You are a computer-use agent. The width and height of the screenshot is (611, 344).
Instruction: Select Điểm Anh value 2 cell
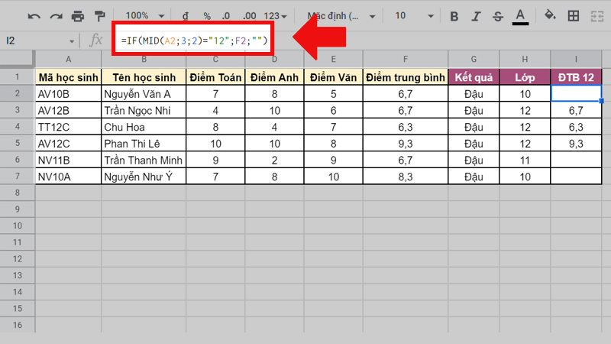(274, 160)
